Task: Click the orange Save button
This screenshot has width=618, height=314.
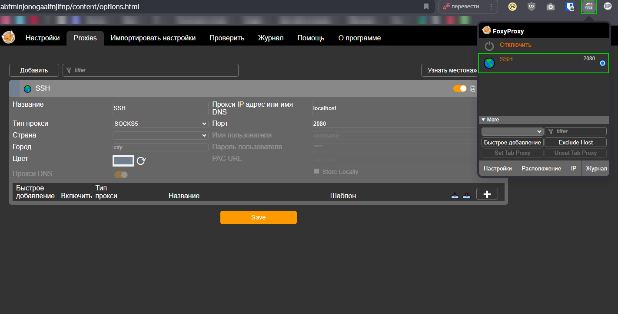Action: [x=259, y=217]
